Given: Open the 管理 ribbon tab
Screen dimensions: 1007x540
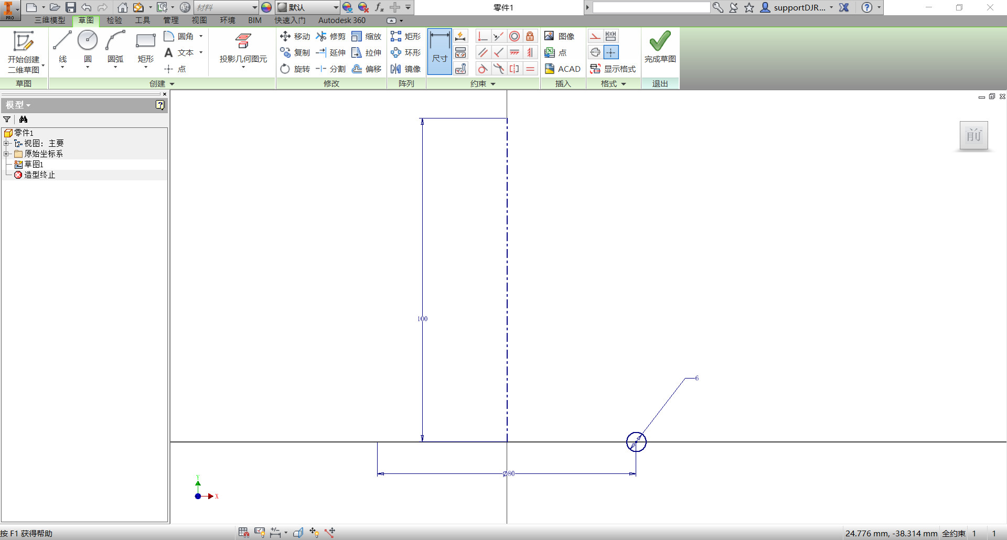Looking at the screenshot, I should tap(171, 20).
